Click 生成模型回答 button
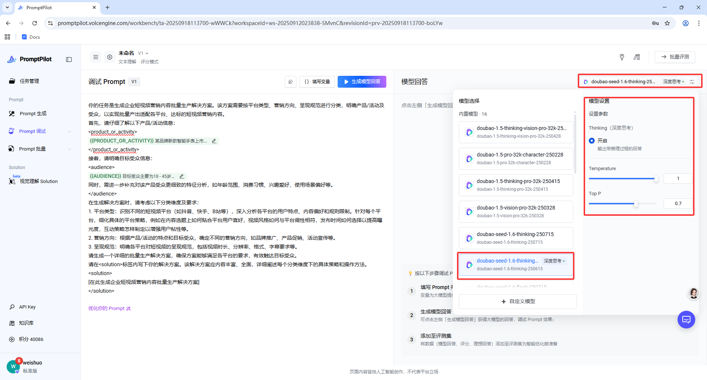Image resolution: width=707 pixels, height=380 pixels. [x=362, y=82]
